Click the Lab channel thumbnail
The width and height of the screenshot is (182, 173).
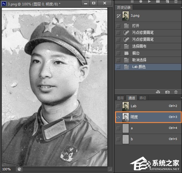[x=125, y=106]
